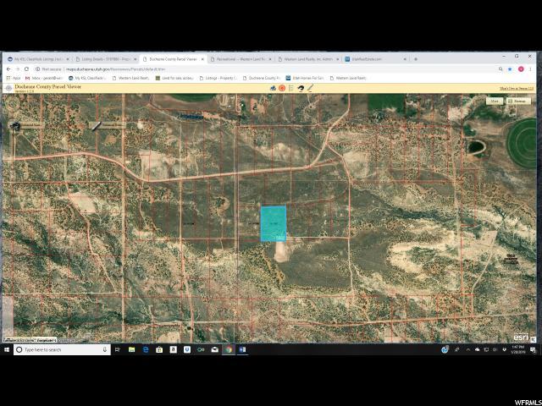
Task: Click the esri logo on the map
Action: point(521,337)
